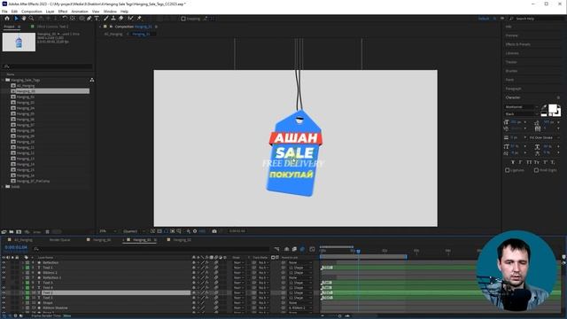Click the green label of Text 1 layer
Image resolution: width=567 pixels, height=319 pixels.
(x=27, y=268)
